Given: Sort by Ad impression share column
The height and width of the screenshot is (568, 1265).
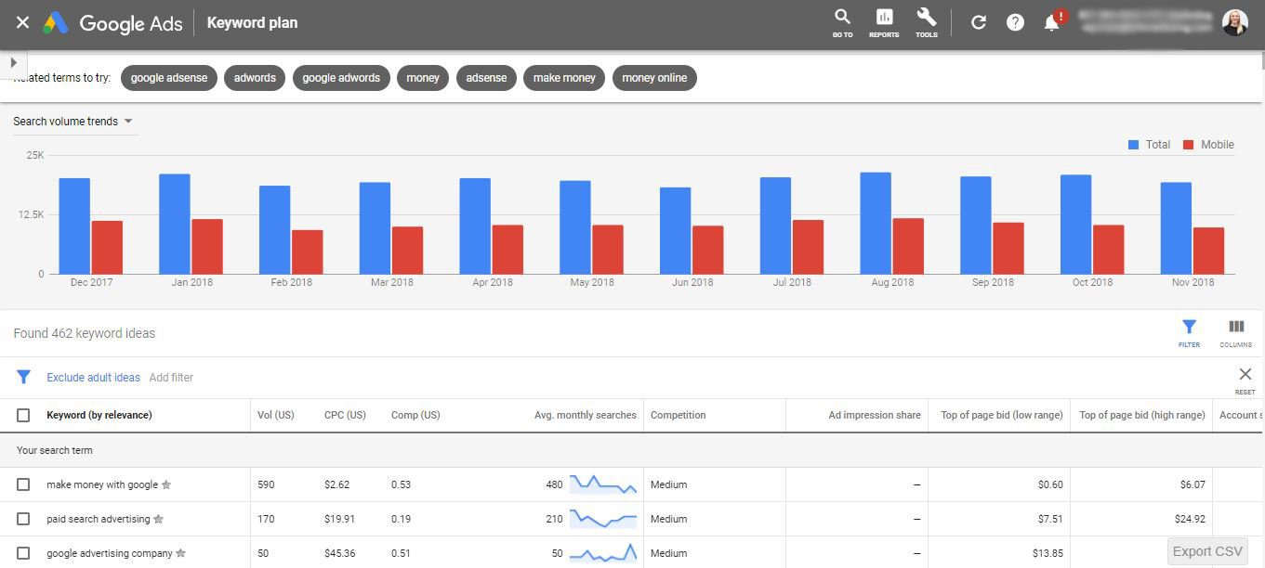Looking at the screenshot, I should point(875,415).
